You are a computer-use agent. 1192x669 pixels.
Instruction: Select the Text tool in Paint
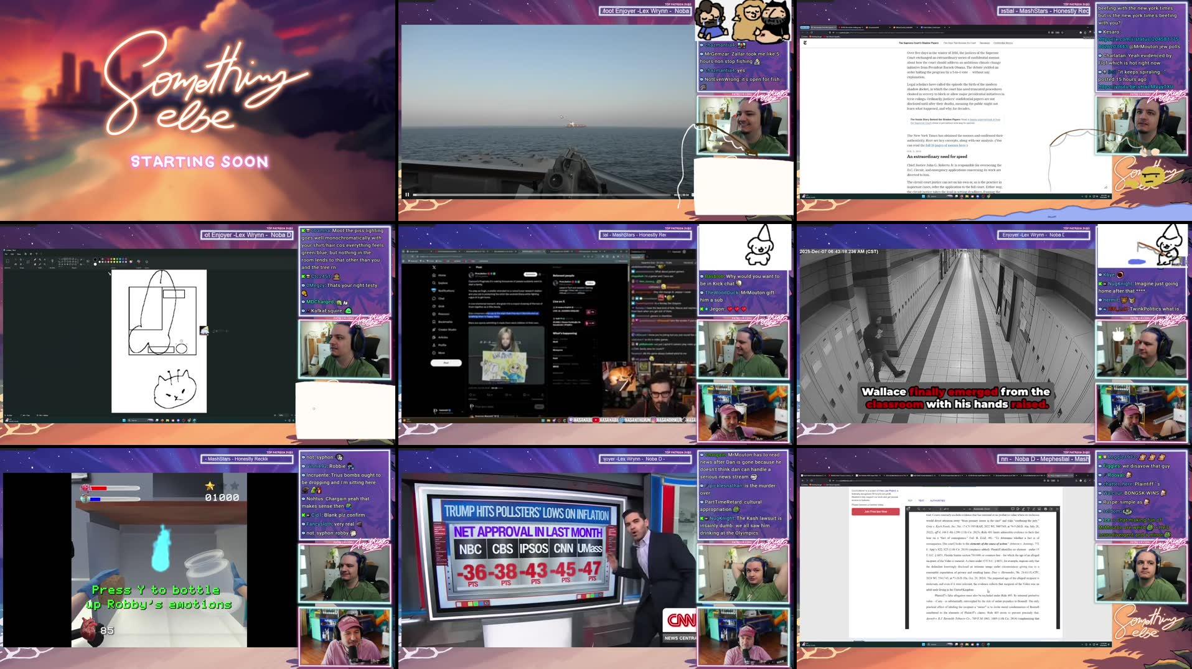pos(45,260)
